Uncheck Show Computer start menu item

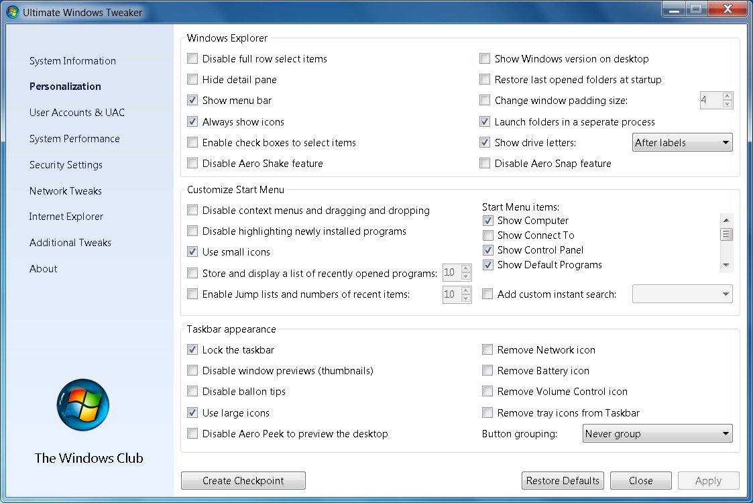tap(488, 221)
